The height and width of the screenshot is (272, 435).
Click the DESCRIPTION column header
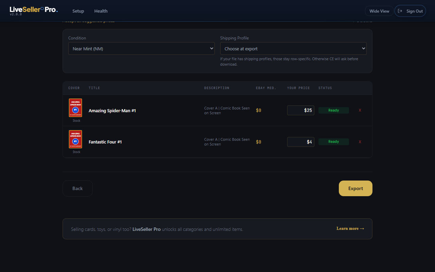(x=217, y=88)
